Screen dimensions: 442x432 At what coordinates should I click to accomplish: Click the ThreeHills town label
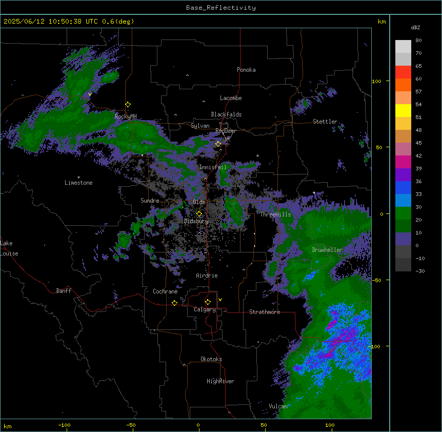pyautogui.click(x=275, y=214)
